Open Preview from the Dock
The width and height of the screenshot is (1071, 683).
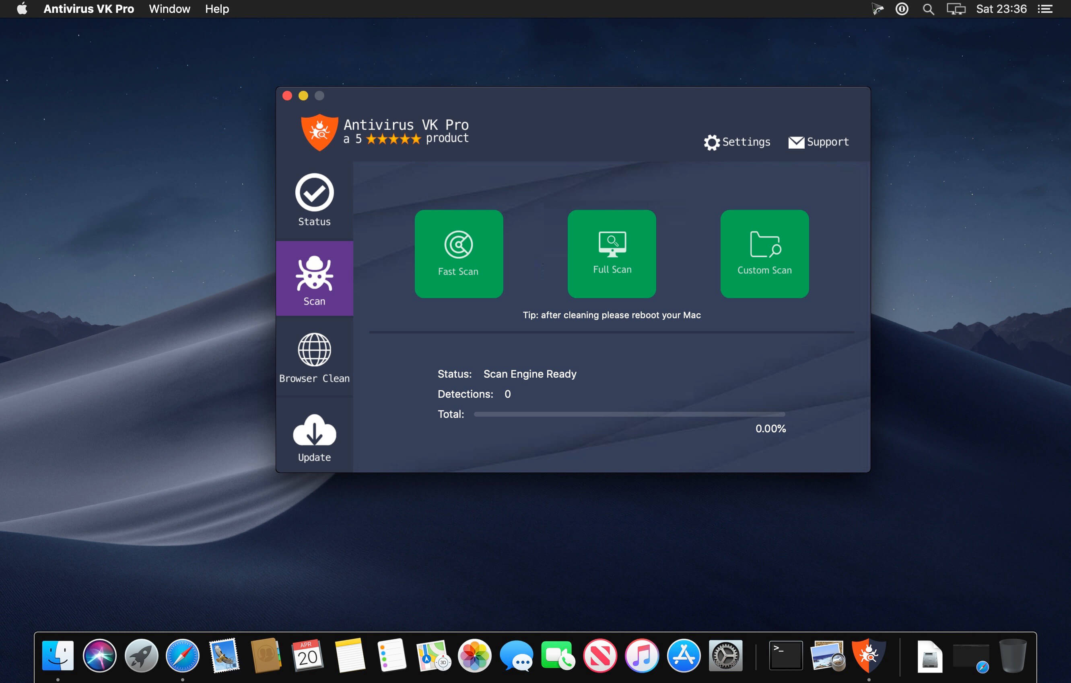point(827,655)
